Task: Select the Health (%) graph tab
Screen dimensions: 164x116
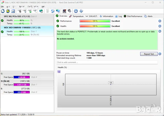Action: tap(62, 67)
